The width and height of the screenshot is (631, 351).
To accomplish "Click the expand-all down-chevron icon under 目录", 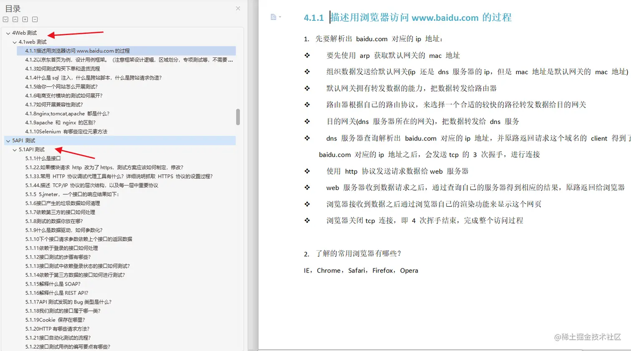I will [x=5, y=20].
